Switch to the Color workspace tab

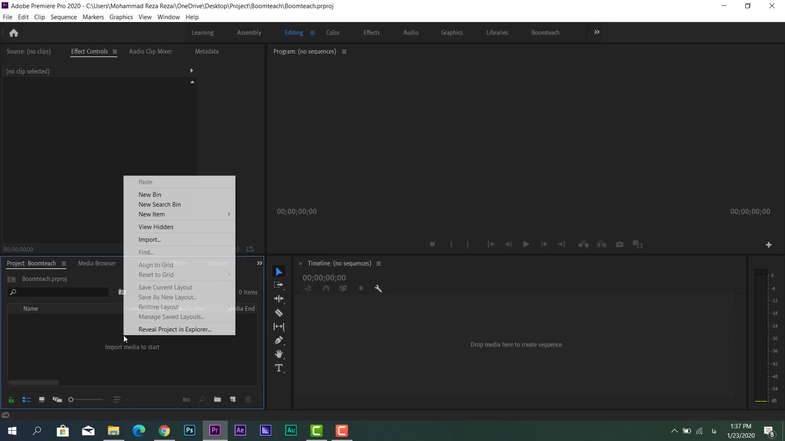pyautogui.click(x=333, y=33)
